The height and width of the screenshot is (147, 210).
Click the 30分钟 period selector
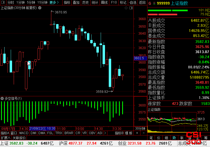click(140, 128)
